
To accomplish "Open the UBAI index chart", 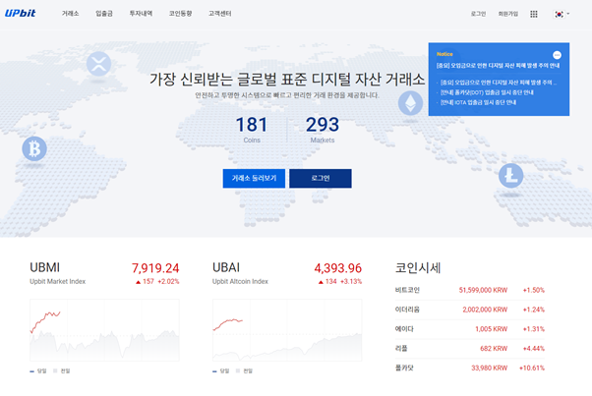I will 287,330.
